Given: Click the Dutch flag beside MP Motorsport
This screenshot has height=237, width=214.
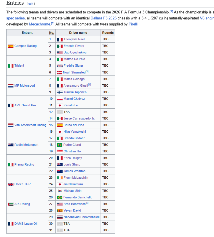Looking at the screenshot, I should click(x=11, y=86).
